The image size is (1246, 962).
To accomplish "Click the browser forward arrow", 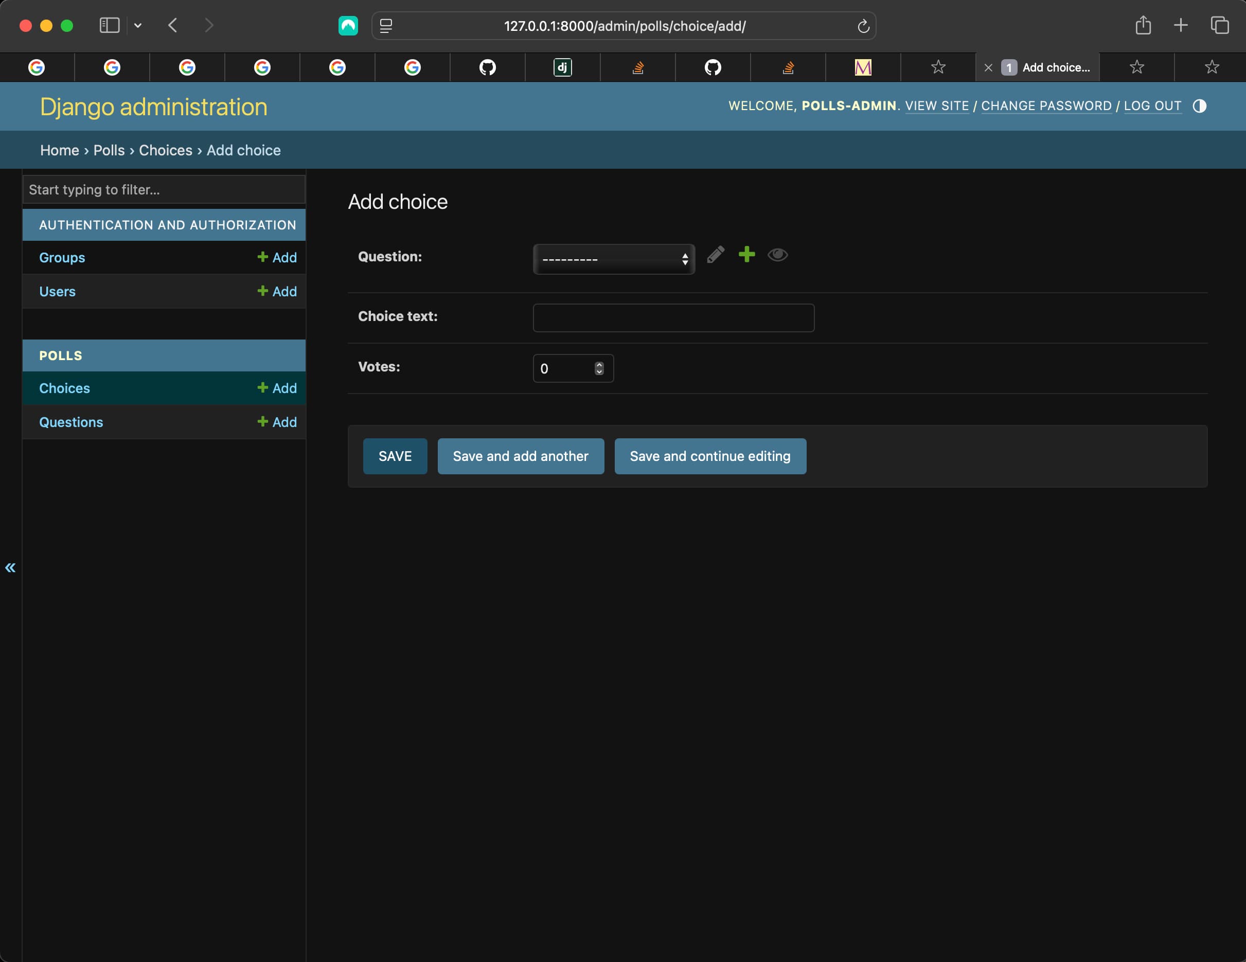I will click(209, 26).
